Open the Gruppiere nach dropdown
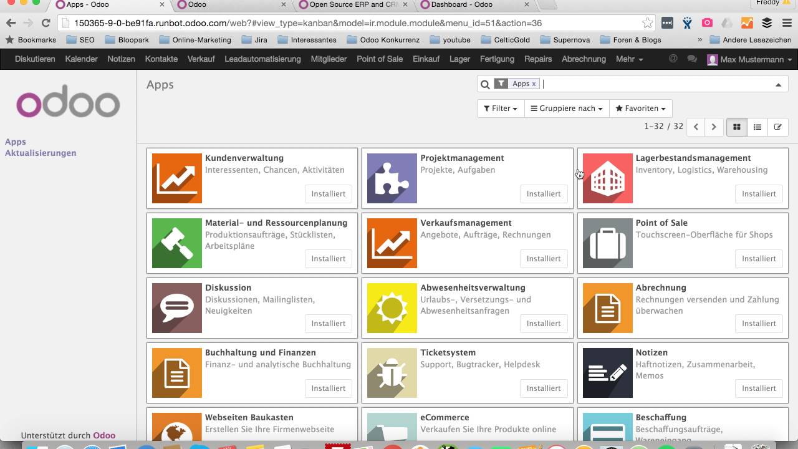The image size is (798, 449). [567, 109]
